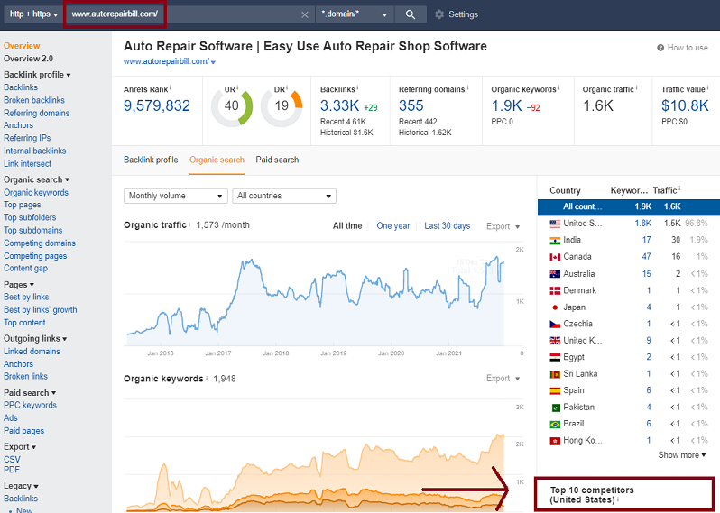Click the Sri Lanka flag icon
The width and height of the screenshot is (720, 513).
pyautogui.click(x=555, y=374)
